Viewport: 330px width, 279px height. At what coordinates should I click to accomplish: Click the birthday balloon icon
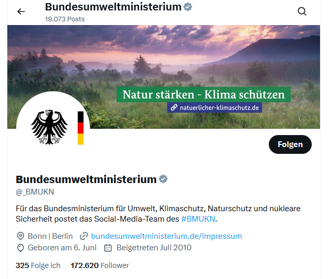21,248
